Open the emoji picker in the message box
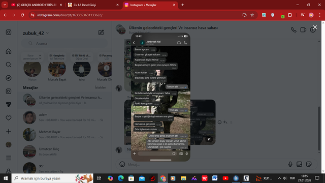 point(122,164)
